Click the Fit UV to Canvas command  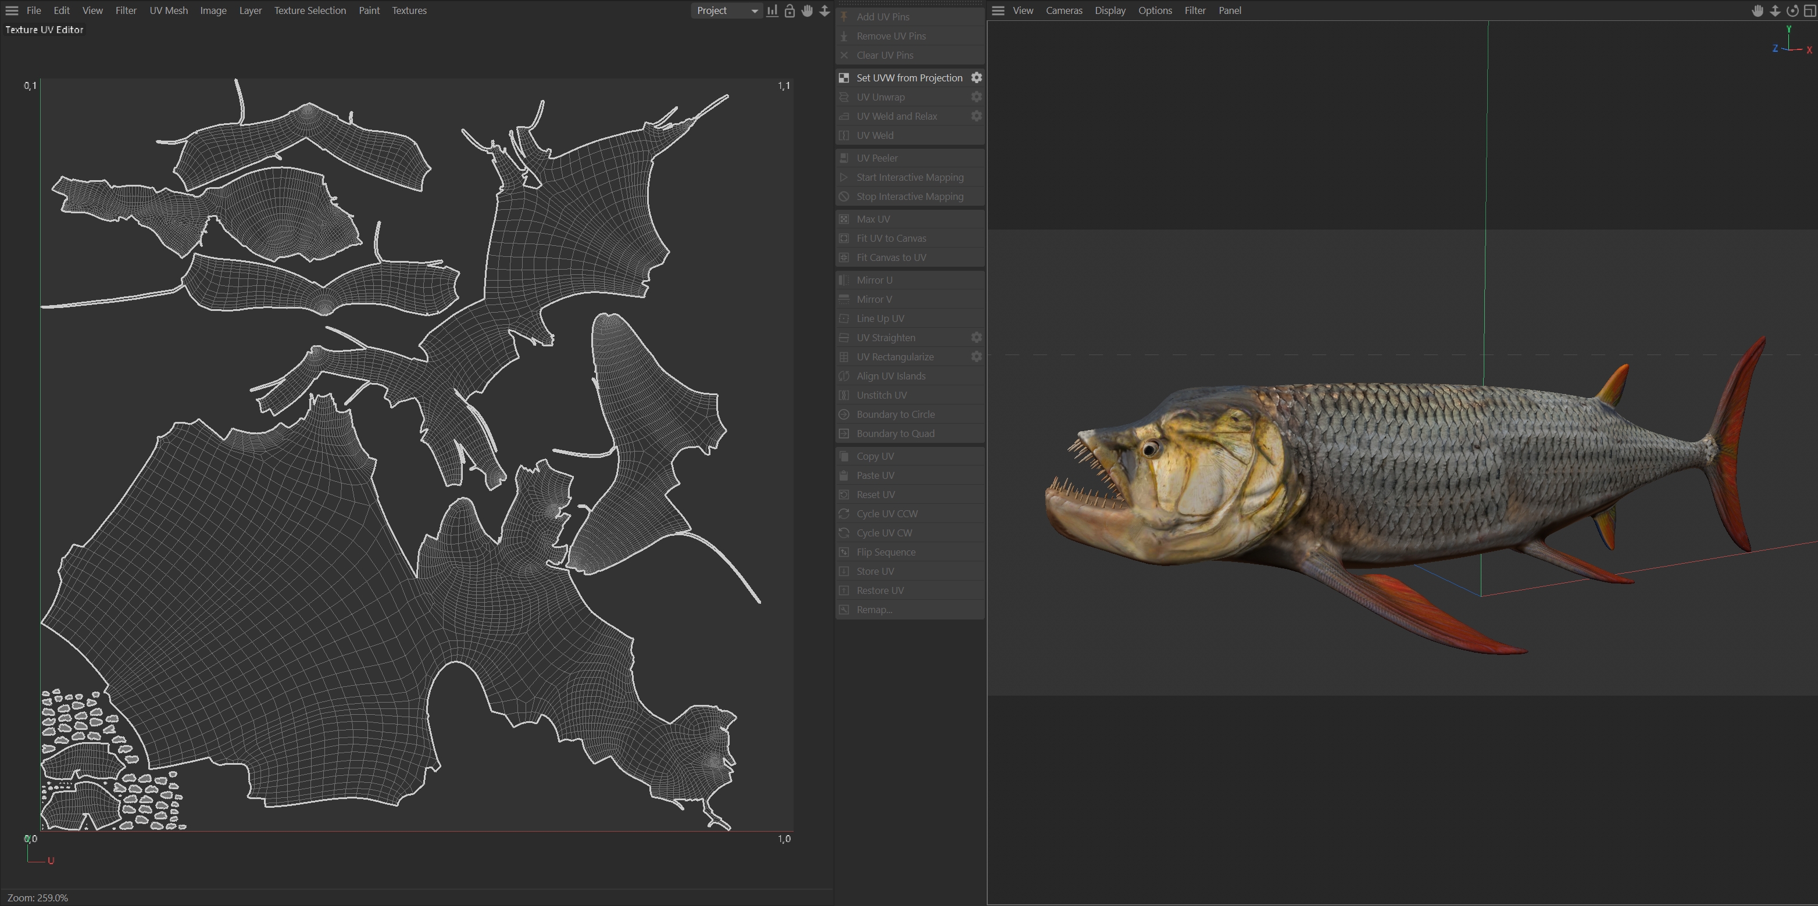[x=891, y=238]
